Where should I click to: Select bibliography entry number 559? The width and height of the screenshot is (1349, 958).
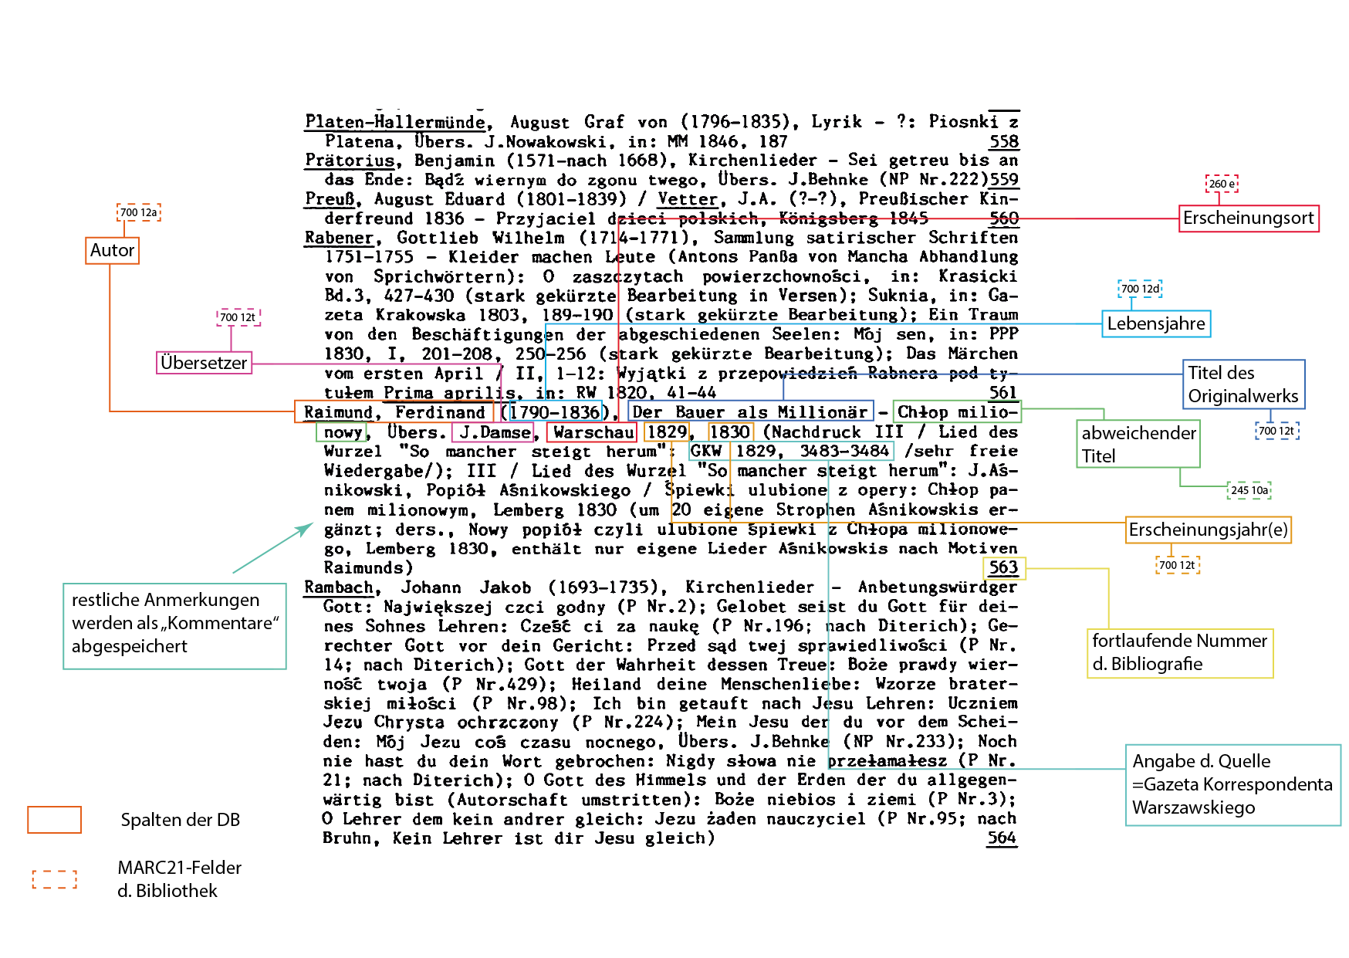tap(1004, 179)
